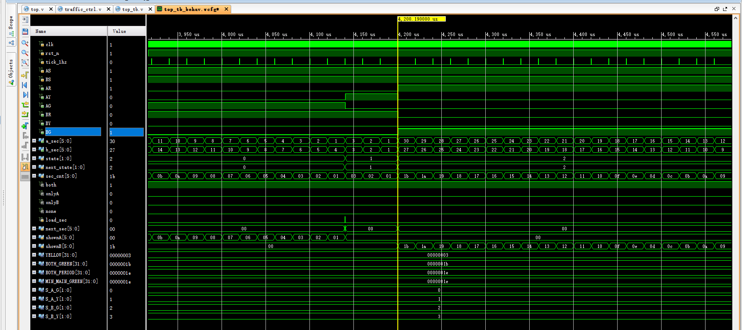The height and width of the screenshot is (330, 742).
Task: Click the floating ruler icon below snap
Action: click(x=25, y=176)
